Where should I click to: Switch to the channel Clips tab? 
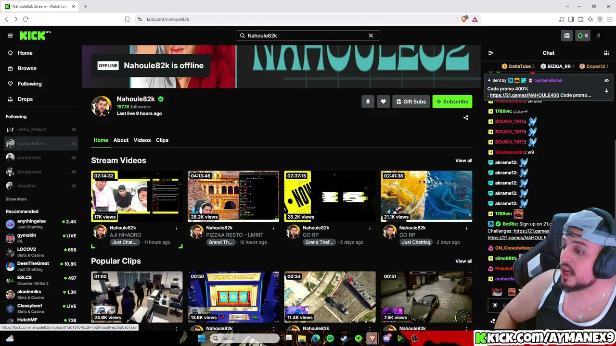click(162, 140)
